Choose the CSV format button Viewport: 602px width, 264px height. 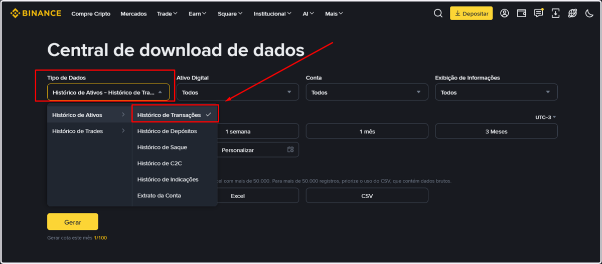[x=367, y=195]
